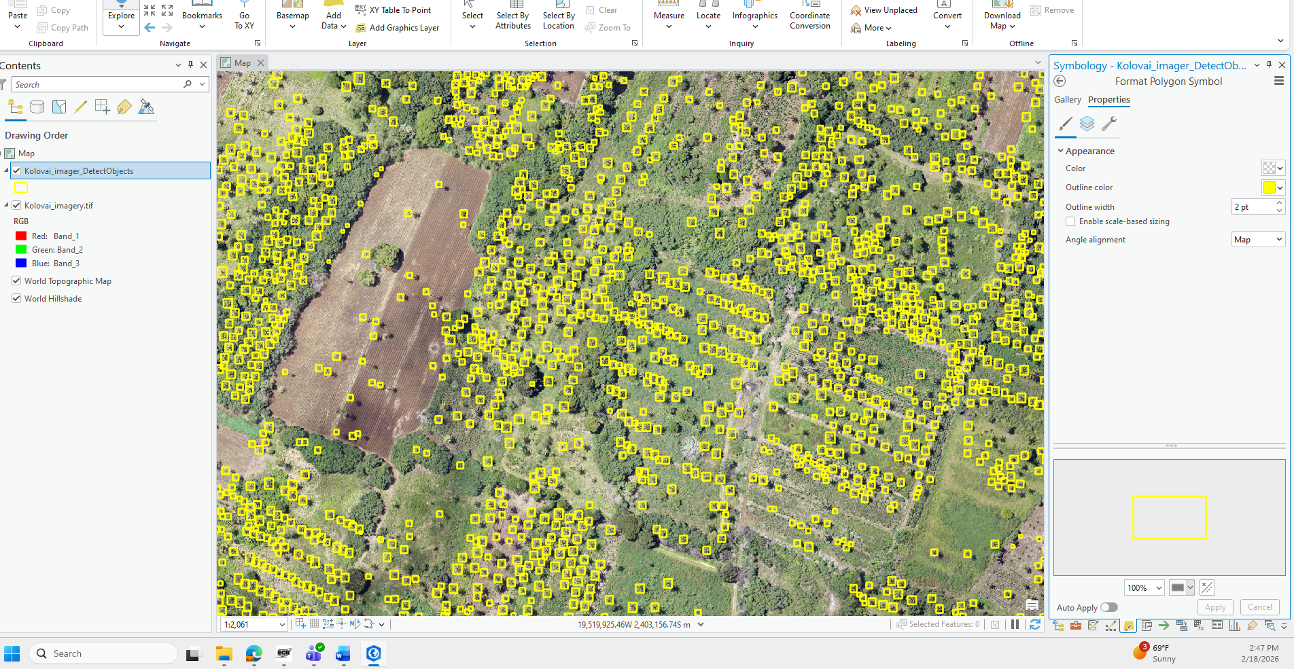
Task: Select the Map view tab
Action: tap(242, 63)
